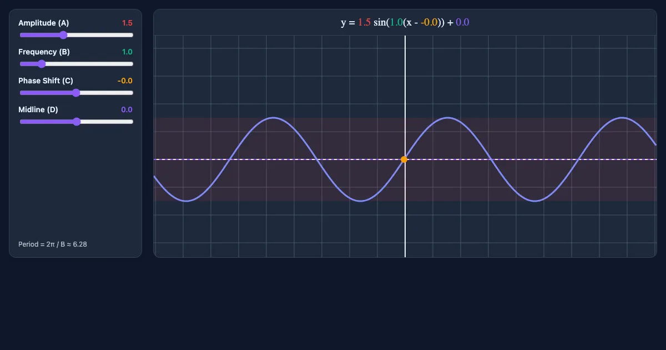This screenshot has width=666, height=350.
Task: Click the purple midline value 0.0 in sidebar
Action: pyautogui.click(x=127, y=109)
